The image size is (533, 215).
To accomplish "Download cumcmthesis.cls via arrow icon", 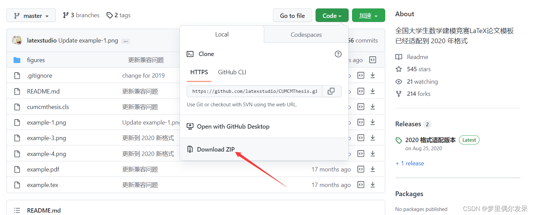I will point(373,107).
